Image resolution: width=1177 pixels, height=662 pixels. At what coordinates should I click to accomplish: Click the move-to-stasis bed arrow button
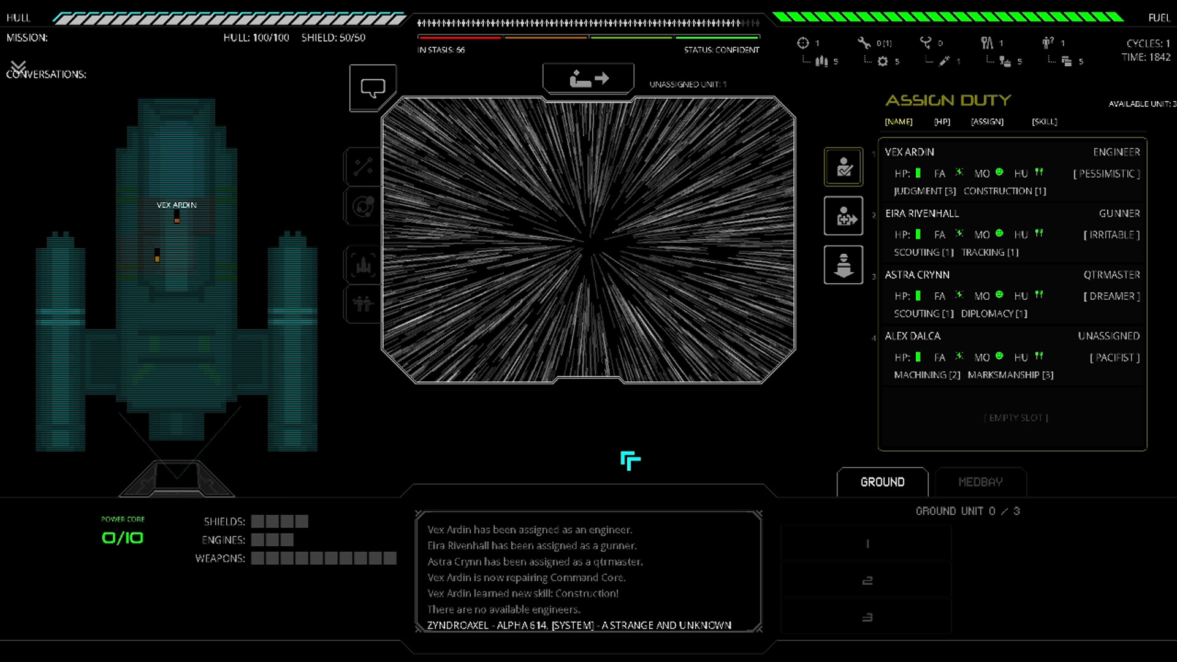[x=588, y=78]
